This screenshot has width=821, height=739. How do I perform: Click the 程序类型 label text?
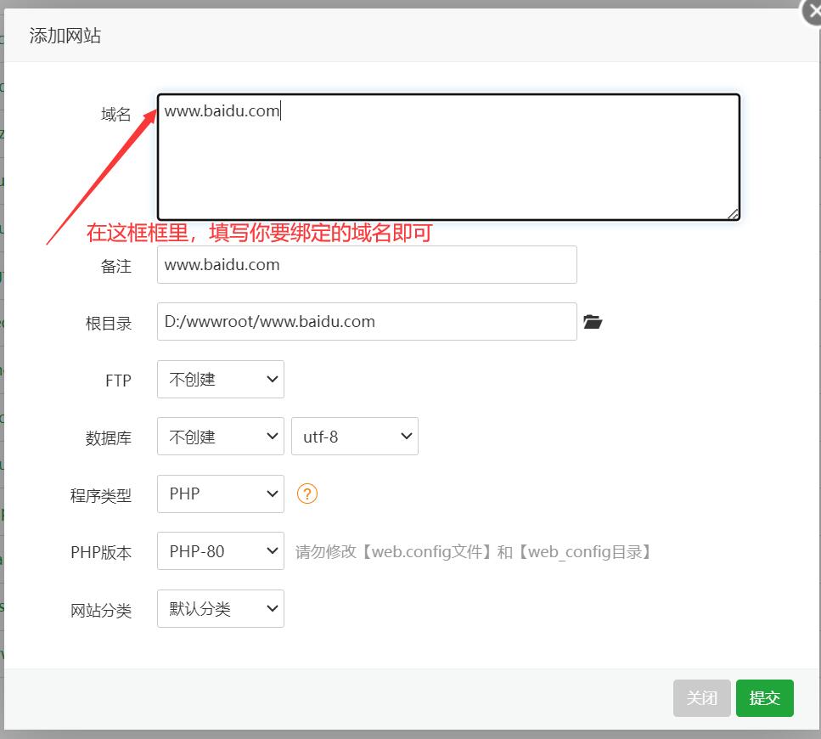tap(100, 495)
